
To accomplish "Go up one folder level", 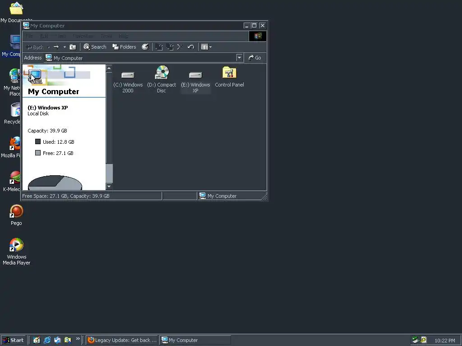I will click(x=73, y=47).
